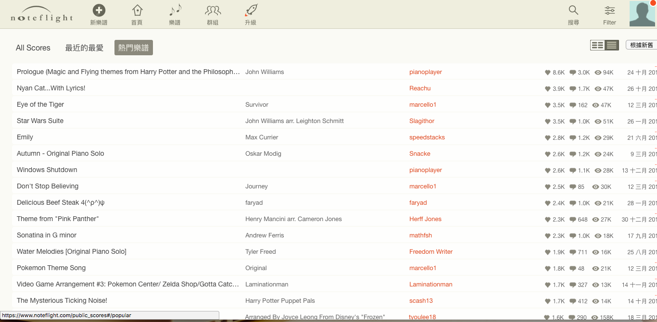This screenshot has width=657, height=322.
Task: Select the 熱門樂譜 tab
Action: pyautogui.click(x=134, y=48)
